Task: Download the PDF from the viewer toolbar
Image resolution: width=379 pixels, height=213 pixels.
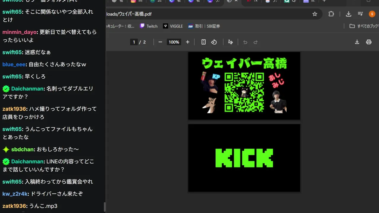Action: pos(357,42)
